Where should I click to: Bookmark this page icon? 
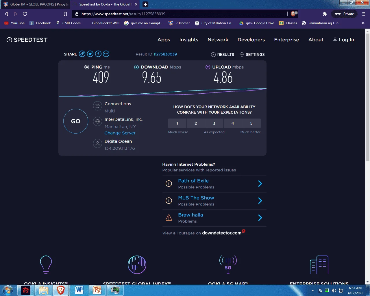click(x=65, y=14)
